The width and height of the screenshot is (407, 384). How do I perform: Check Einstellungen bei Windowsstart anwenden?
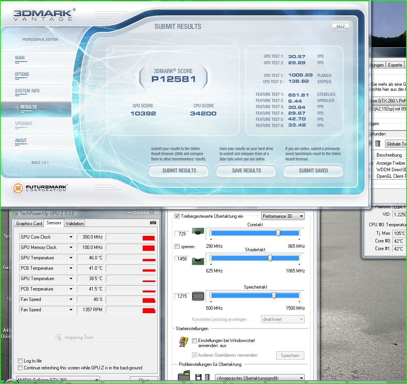(194, 341)
